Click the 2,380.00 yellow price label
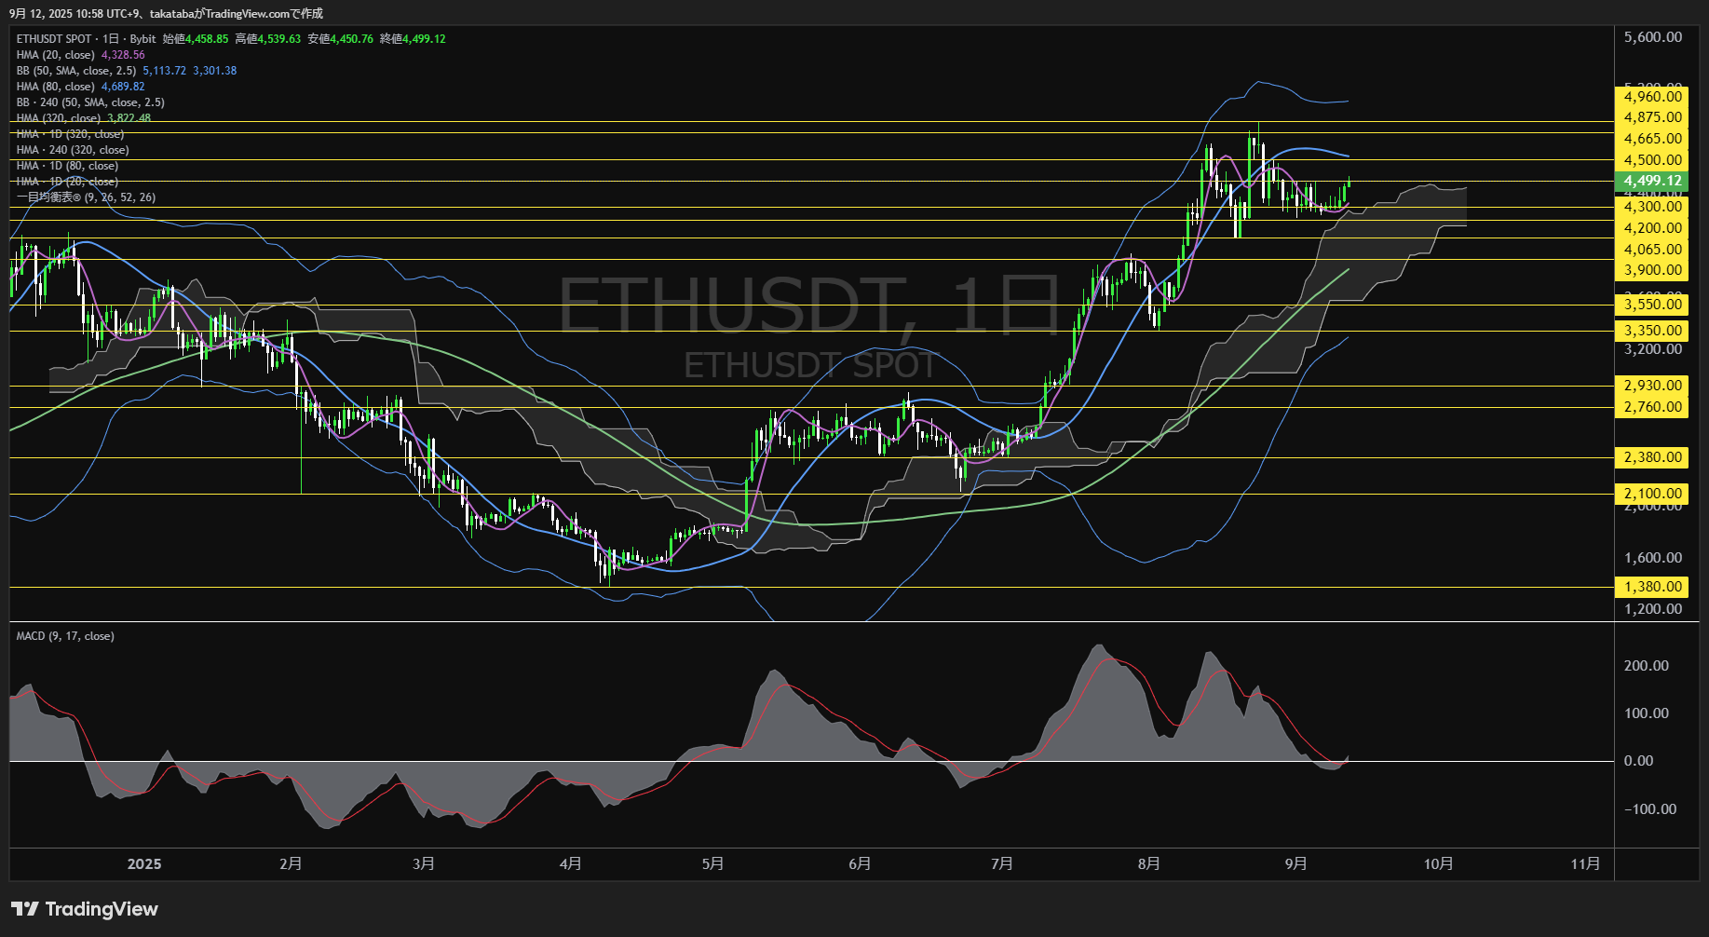The height and width of the screenshot is (937, 1709). (x=1651, y=457)
